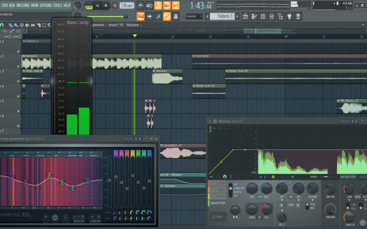This screenshot has width=367, height=229.
Task: Select the LOW band in Maximus
Action: tap(217, 183)
